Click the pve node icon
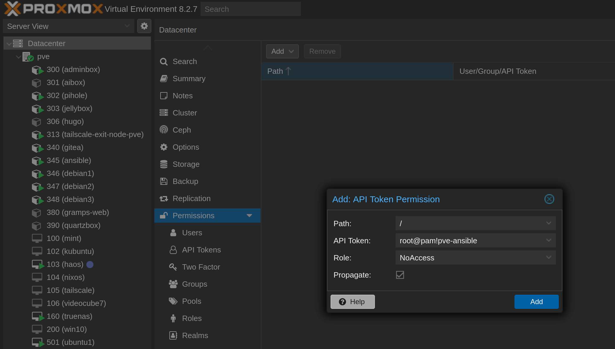This screenshot has width=615, height=349. [x=28, y=57]
